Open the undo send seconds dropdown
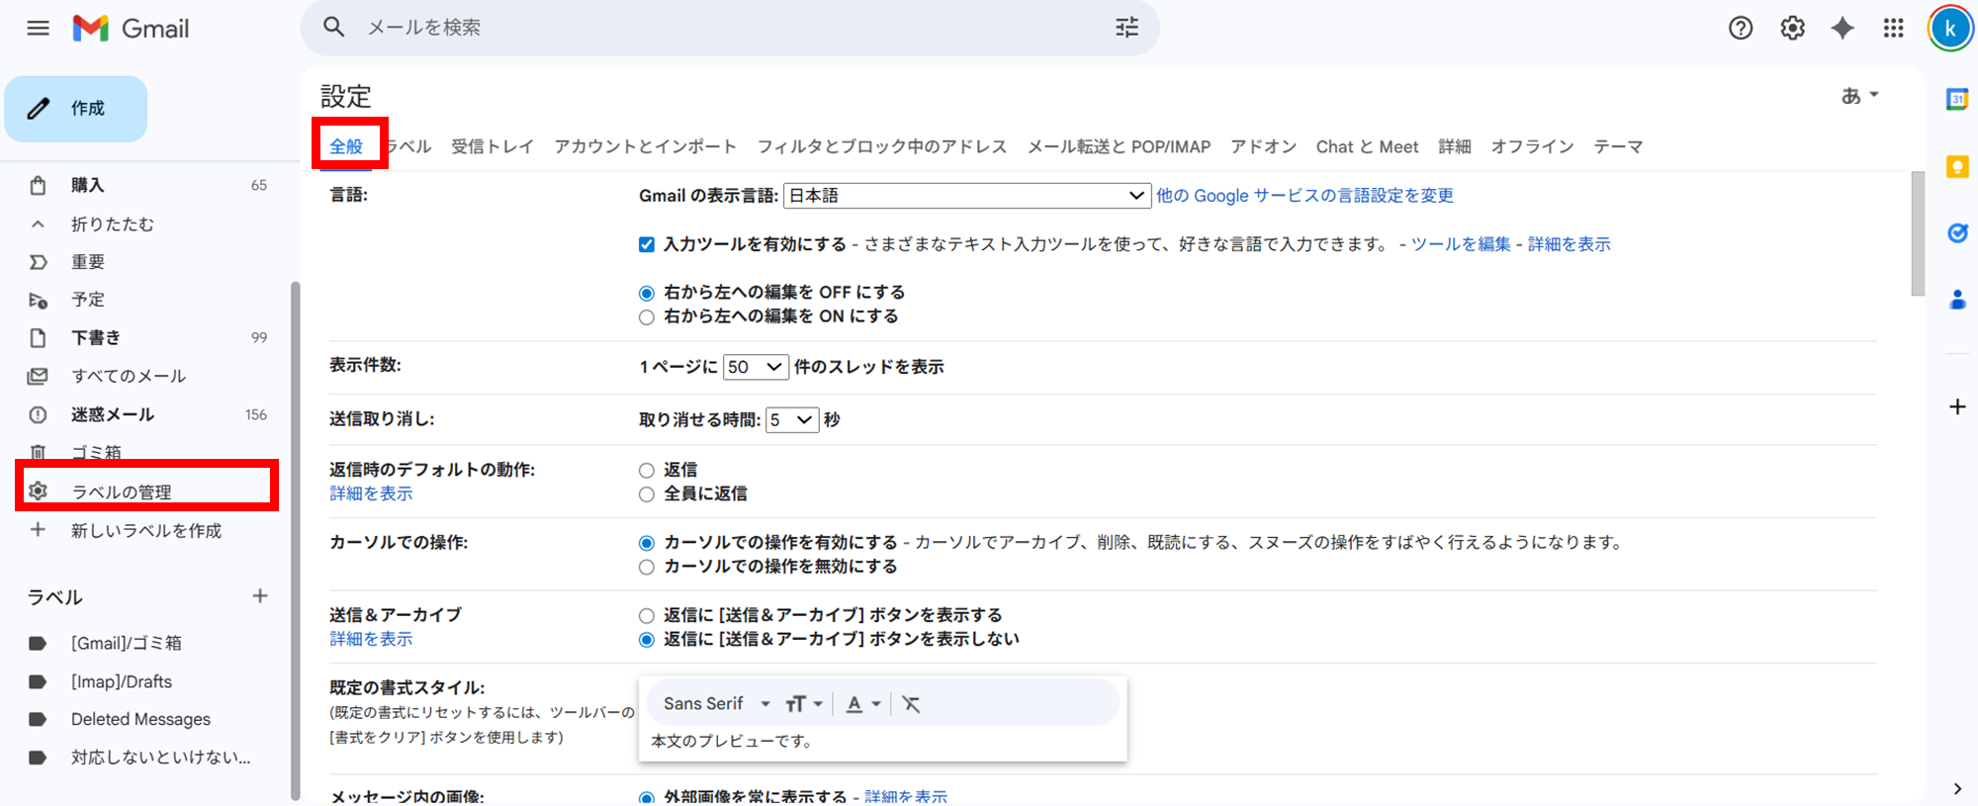Screen dimensions: 1978x806 click(x=791, y=420)
